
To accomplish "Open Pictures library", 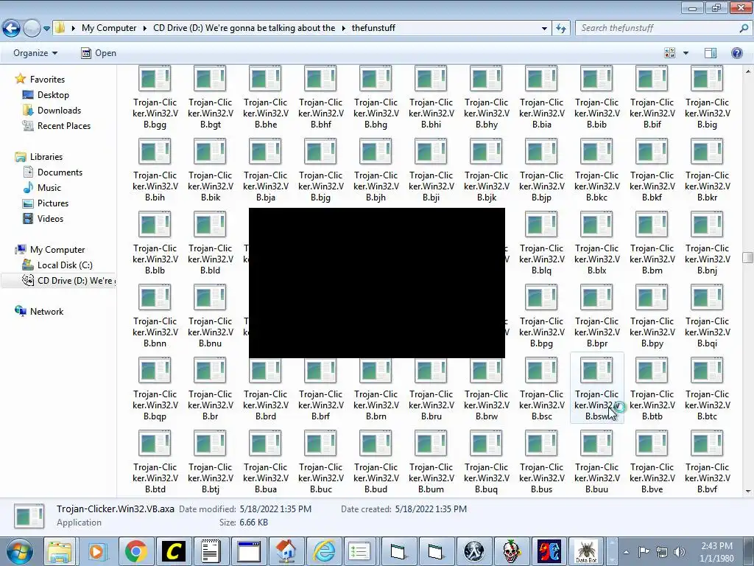I will point(53,203).
